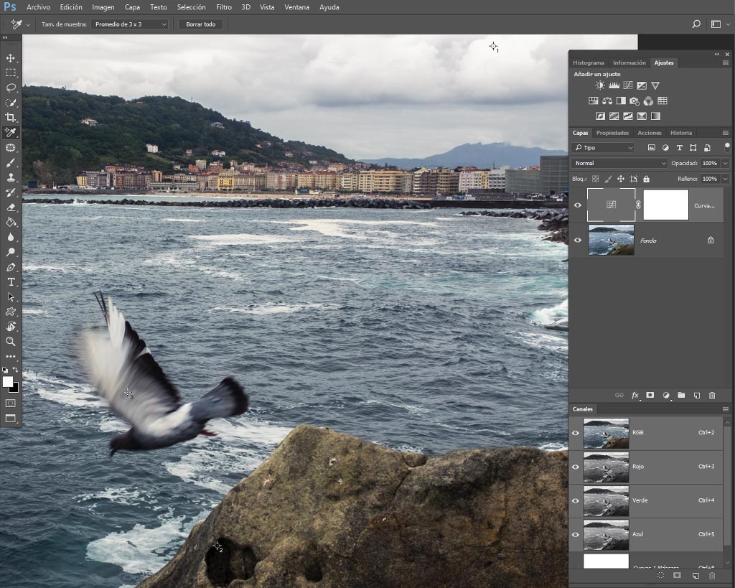Open the Filtro menu
735x588 pixels.
(x=224, y=7)
